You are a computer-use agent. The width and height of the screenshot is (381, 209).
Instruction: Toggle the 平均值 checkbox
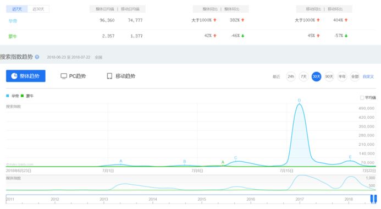[x=362, y=98]
